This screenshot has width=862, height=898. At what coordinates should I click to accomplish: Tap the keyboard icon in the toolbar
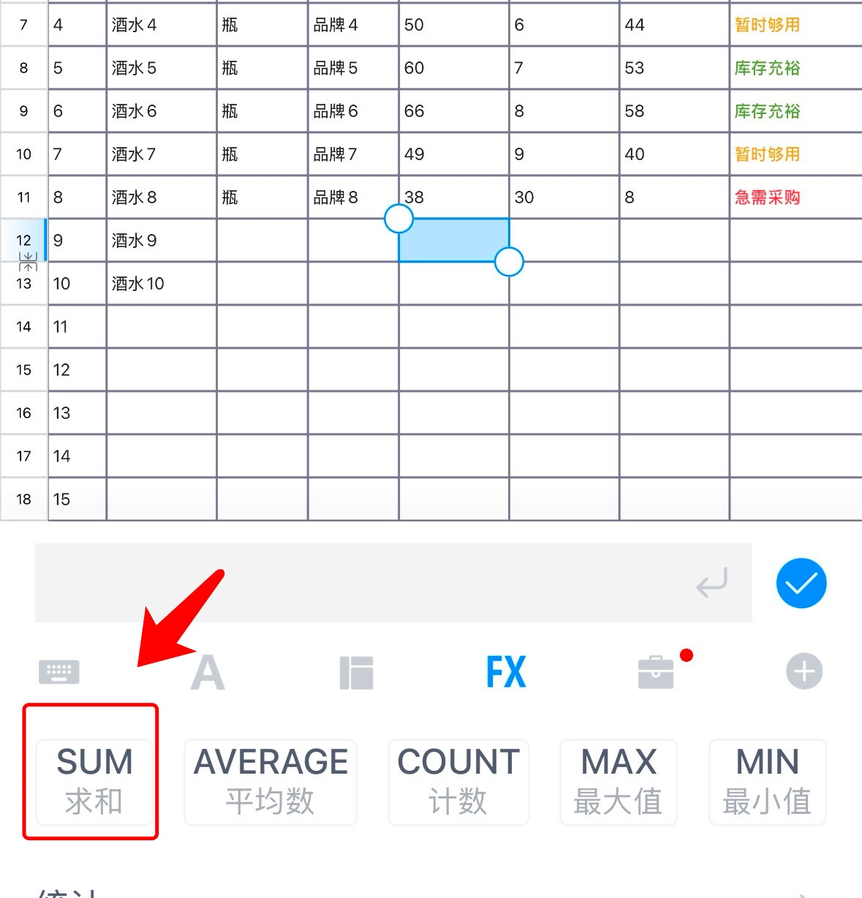(x=58, y=671)
